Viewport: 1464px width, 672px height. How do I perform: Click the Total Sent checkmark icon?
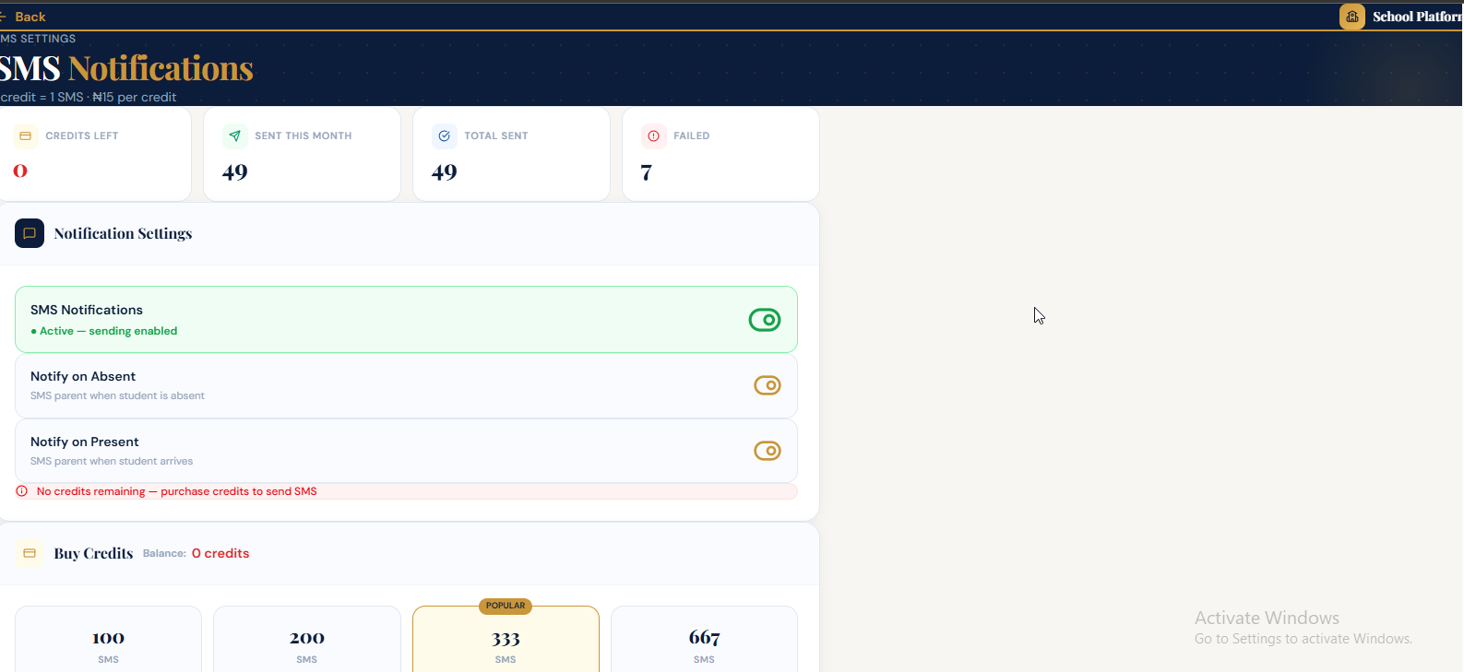(x=445, y=136)
